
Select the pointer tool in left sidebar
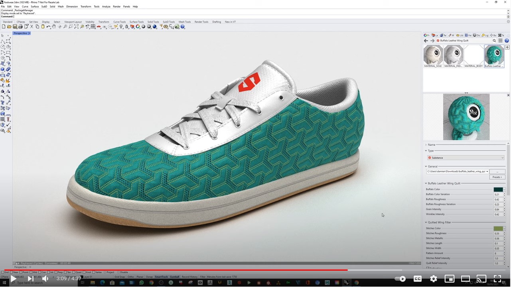point(3,36)
